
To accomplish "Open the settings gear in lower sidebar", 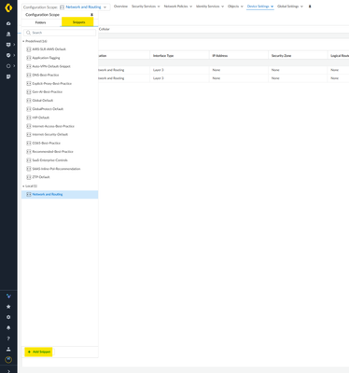I will click(8, 317).
